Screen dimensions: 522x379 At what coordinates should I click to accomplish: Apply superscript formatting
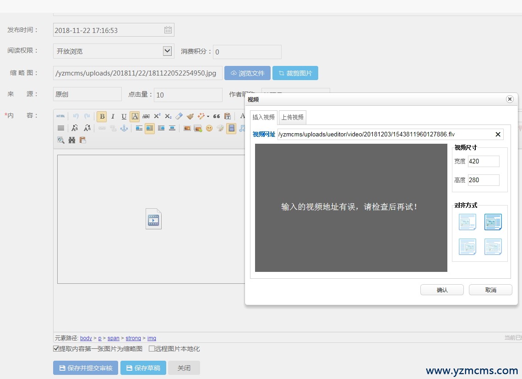pos(157,116)
